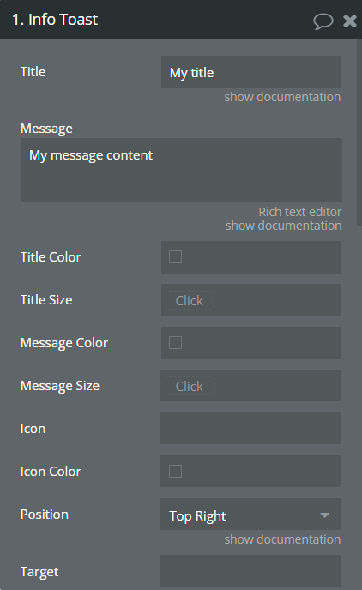Click the Title input with My title
Viewport: 362px width, 590px height.
click(x=251, y=72)
